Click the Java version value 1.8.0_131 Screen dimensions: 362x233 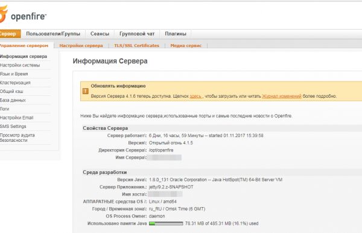click(215, 180)
